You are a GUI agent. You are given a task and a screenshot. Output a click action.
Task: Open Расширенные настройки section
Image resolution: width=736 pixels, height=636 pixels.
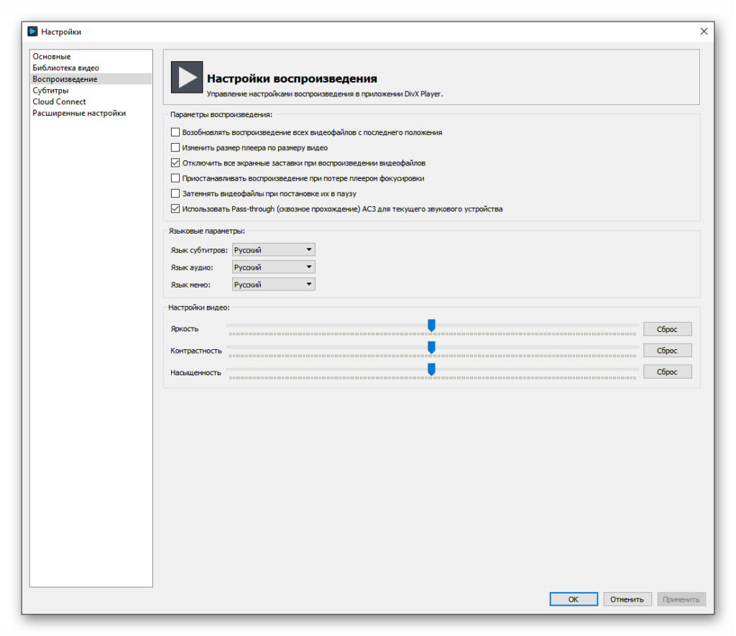79,114
